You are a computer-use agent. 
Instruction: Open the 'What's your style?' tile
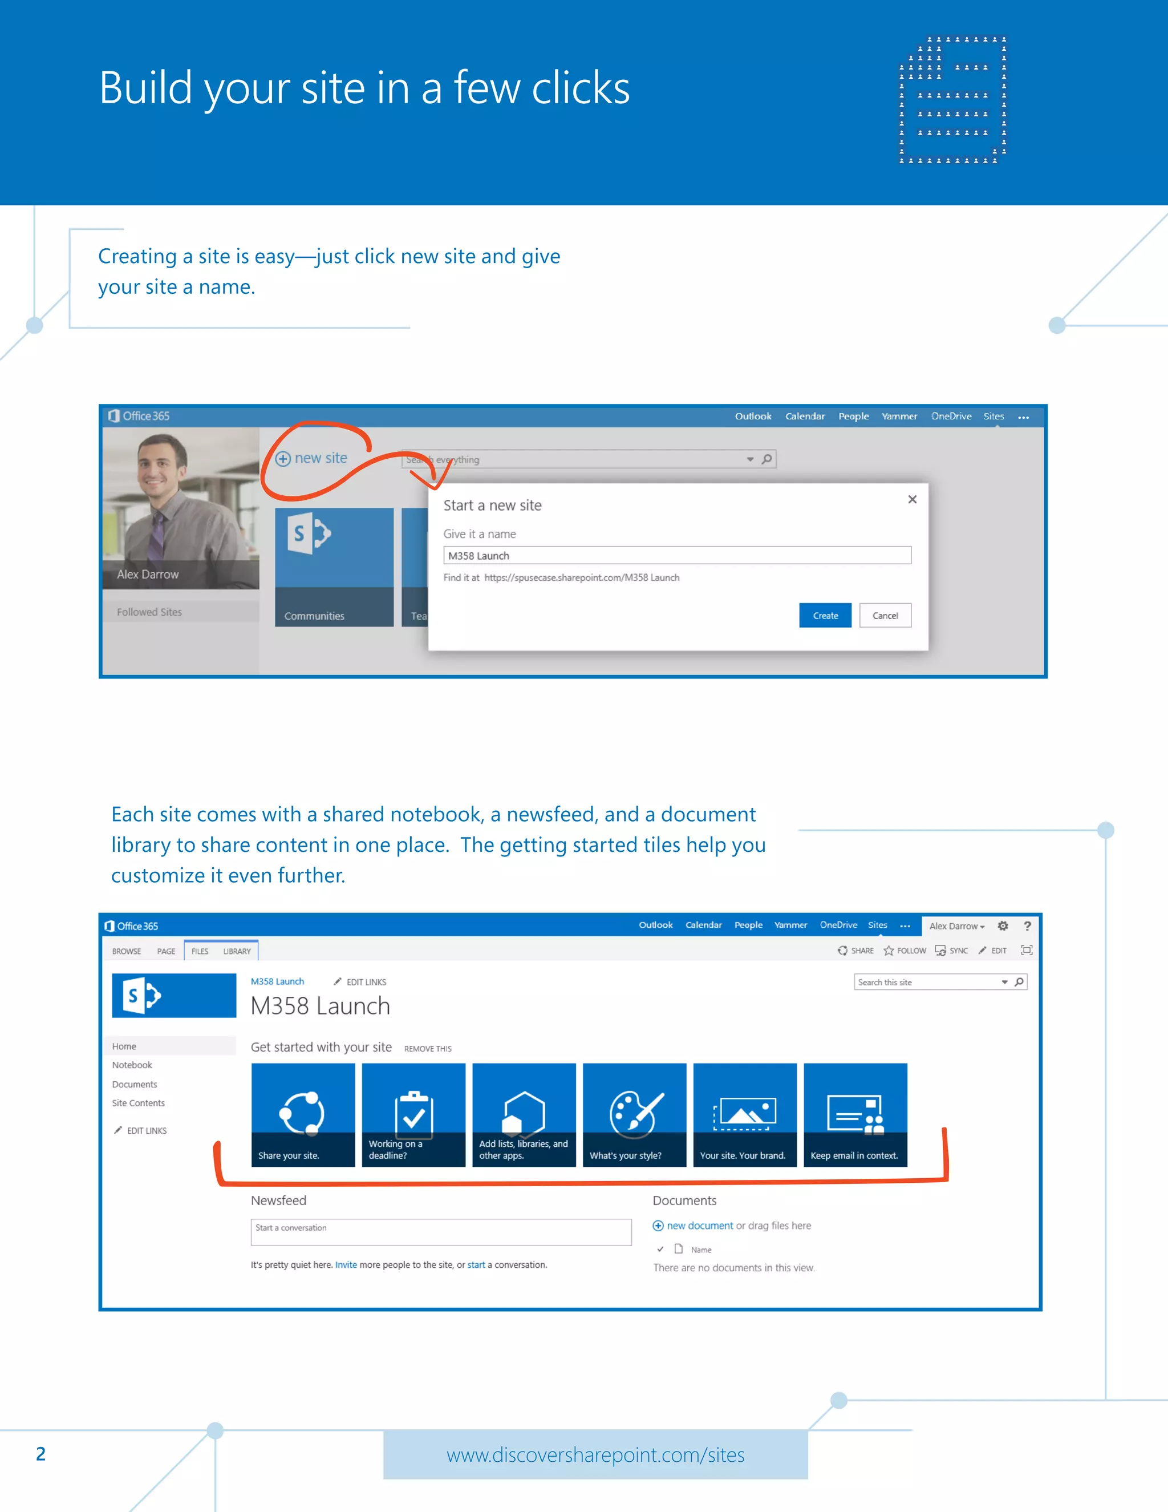[635, 1115]
